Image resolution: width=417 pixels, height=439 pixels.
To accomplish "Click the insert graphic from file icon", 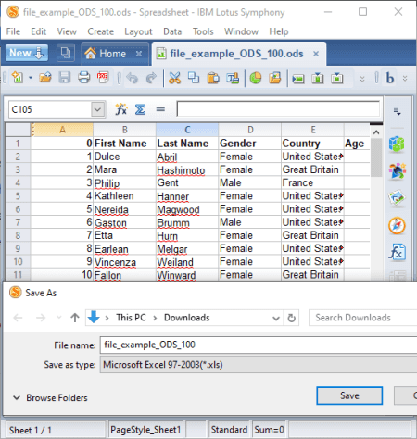I will point(275,78).
